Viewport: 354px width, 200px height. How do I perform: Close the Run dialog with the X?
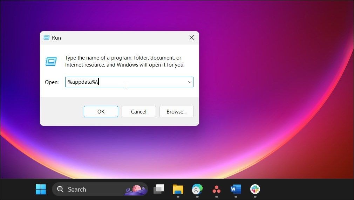click(192, 38)
